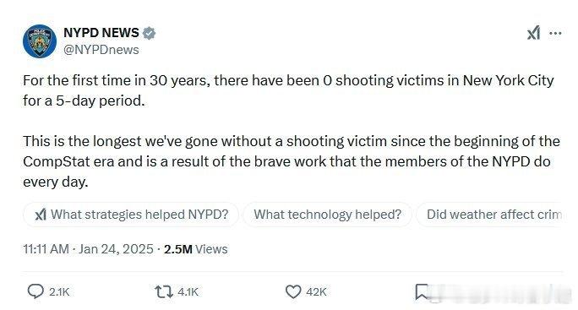Open the 2.1K replies count

click(59, 292)
